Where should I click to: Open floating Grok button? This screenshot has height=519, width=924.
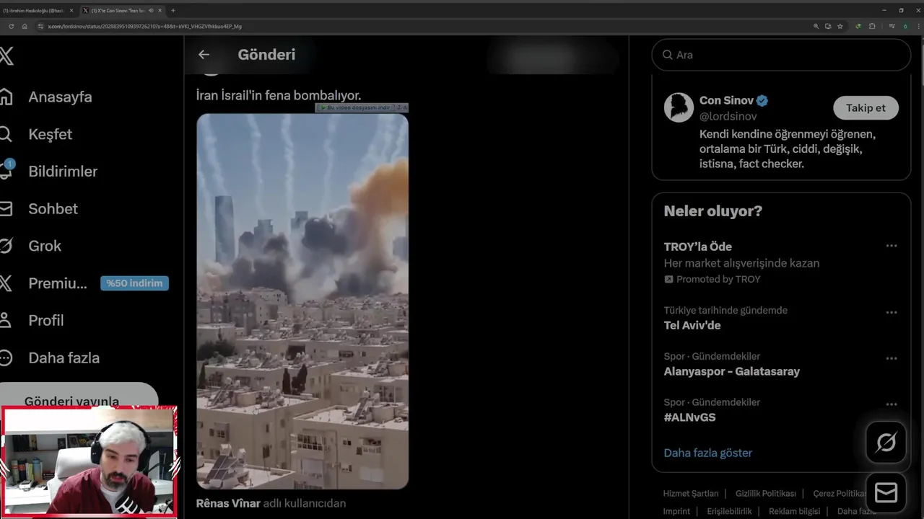(886, 442)
